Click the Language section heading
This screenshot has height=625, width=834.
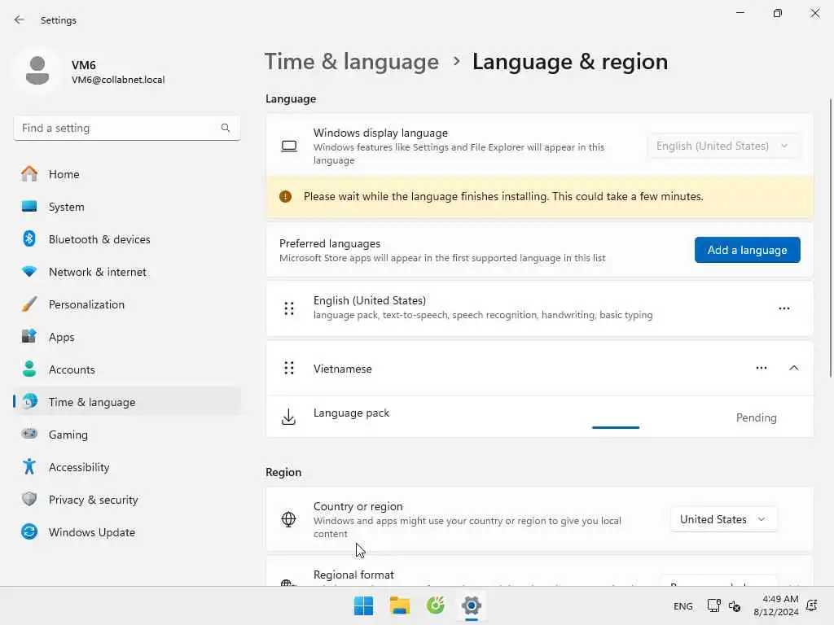(291, 98)
